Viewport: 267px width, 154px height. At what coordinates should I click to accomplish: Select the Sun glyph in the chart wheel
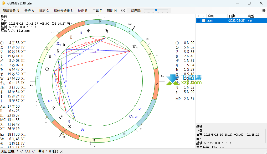(x=47, y=69)
